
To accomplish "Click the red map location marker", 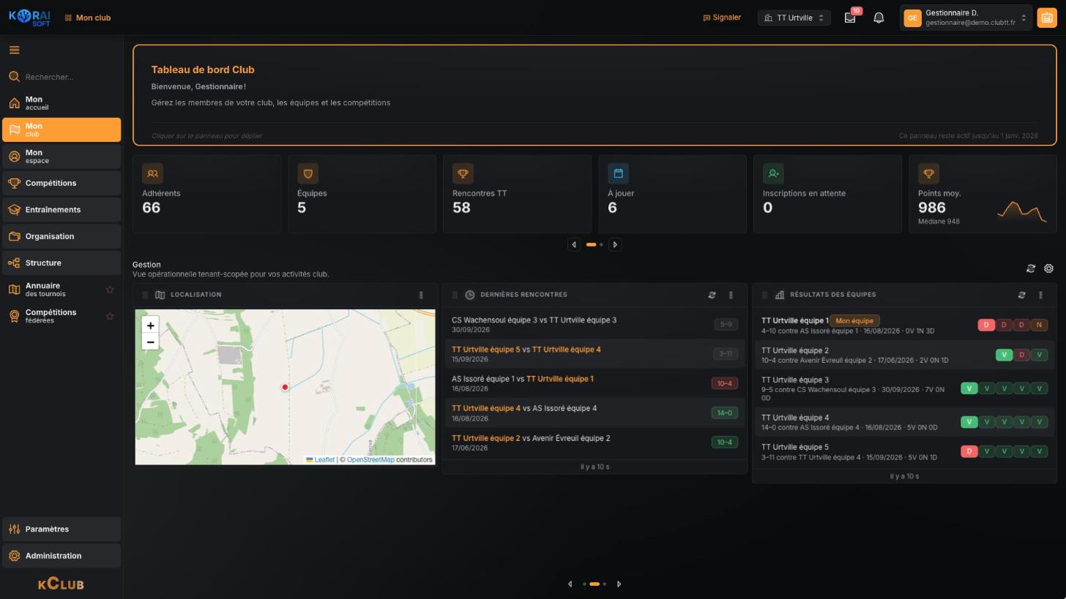I will pyautogui.click(x=285, y=387).
